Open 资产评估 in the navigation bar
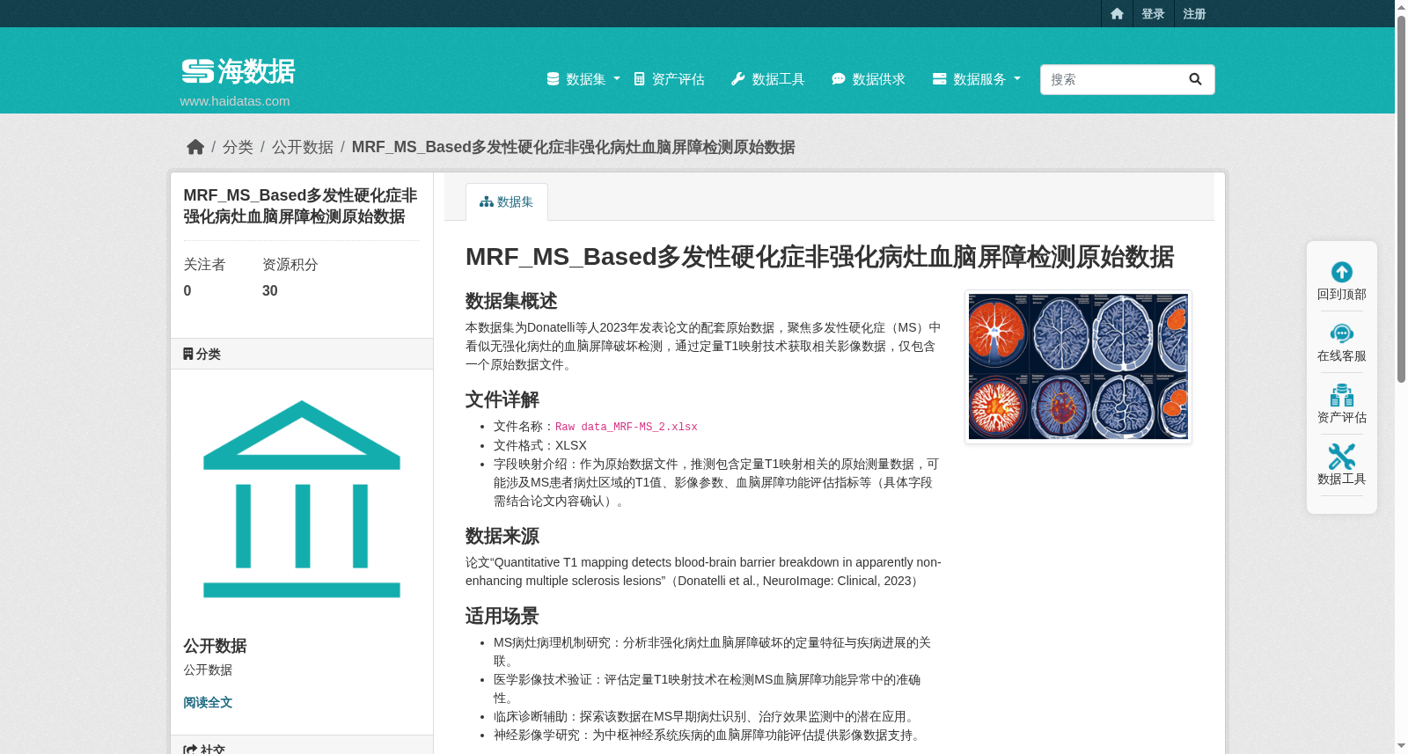Screen dimensions: 1408x754 (669, 79)
